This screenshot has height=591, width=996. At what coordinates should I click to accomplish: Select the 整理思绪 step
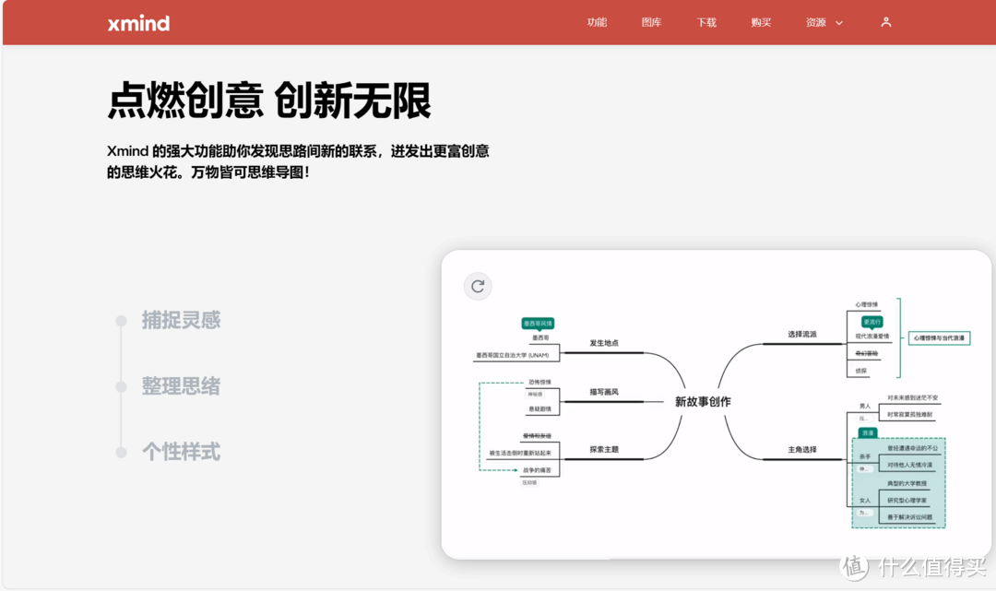point(181,386)
